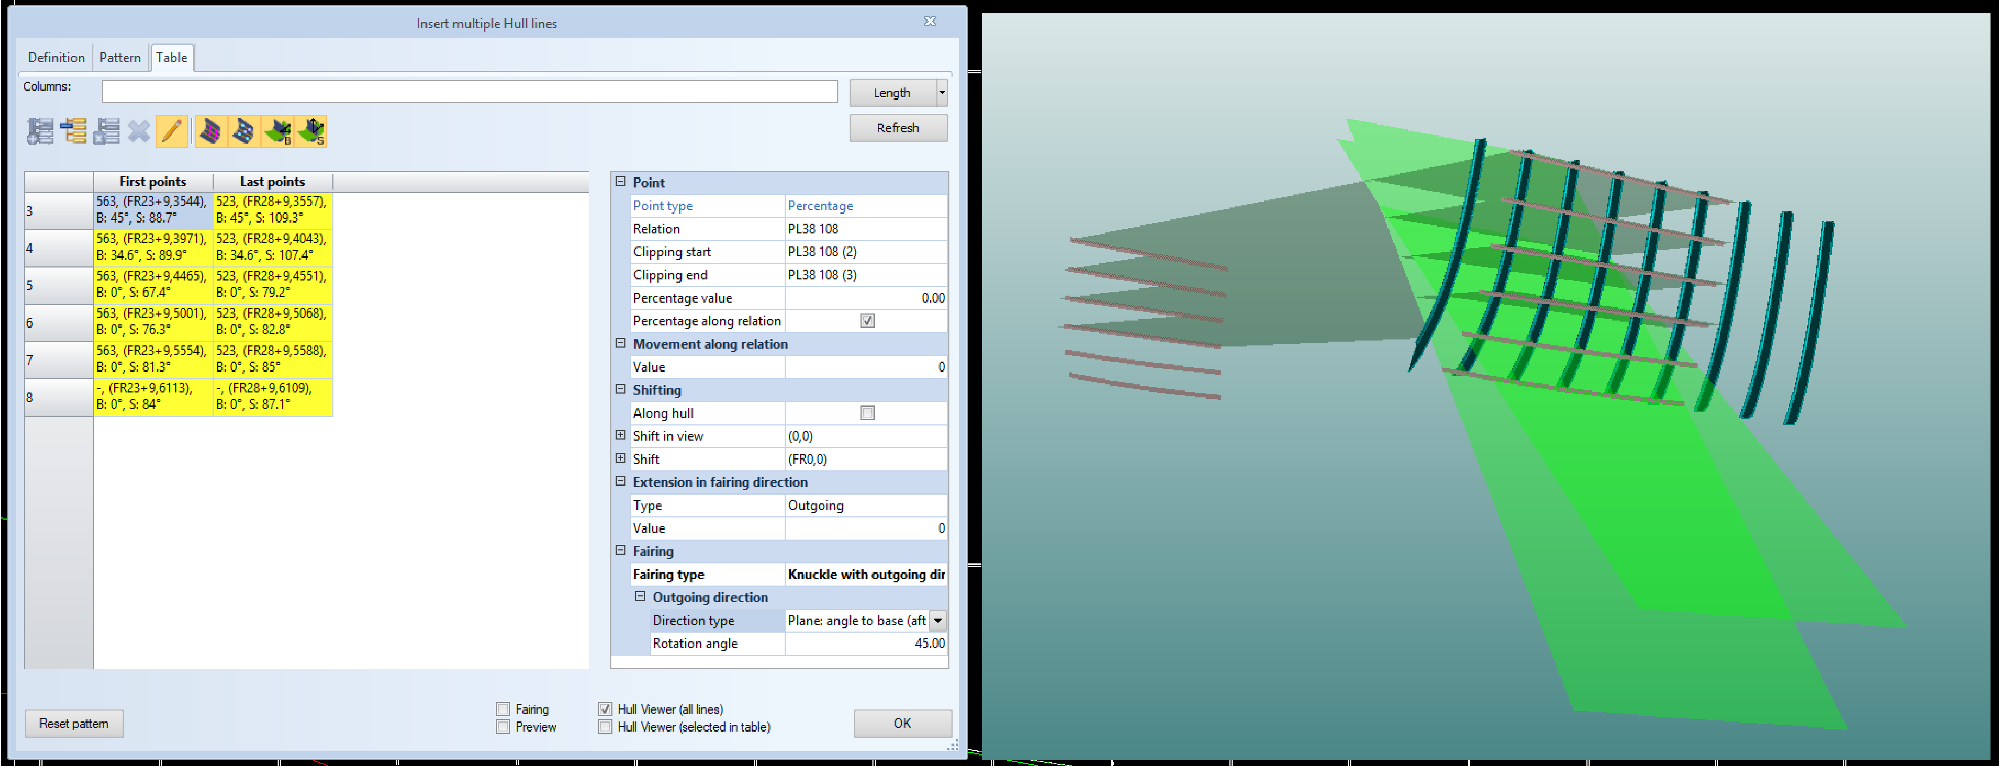2000x766 pixels.
Task: Click the Length button
Action: click(892, 92)
